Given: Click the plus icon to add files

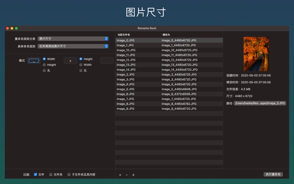Looking at the screenshot, I should pos(120,175).
